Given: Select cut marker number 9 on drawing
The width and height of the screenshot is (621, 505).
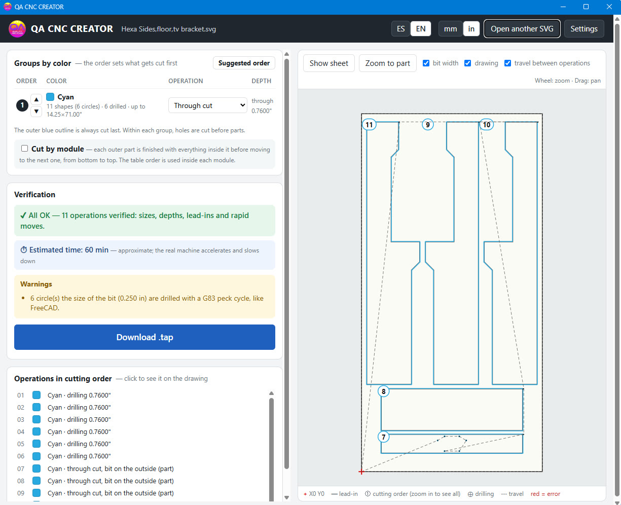Looking at the screenshot, I should 428,125.
